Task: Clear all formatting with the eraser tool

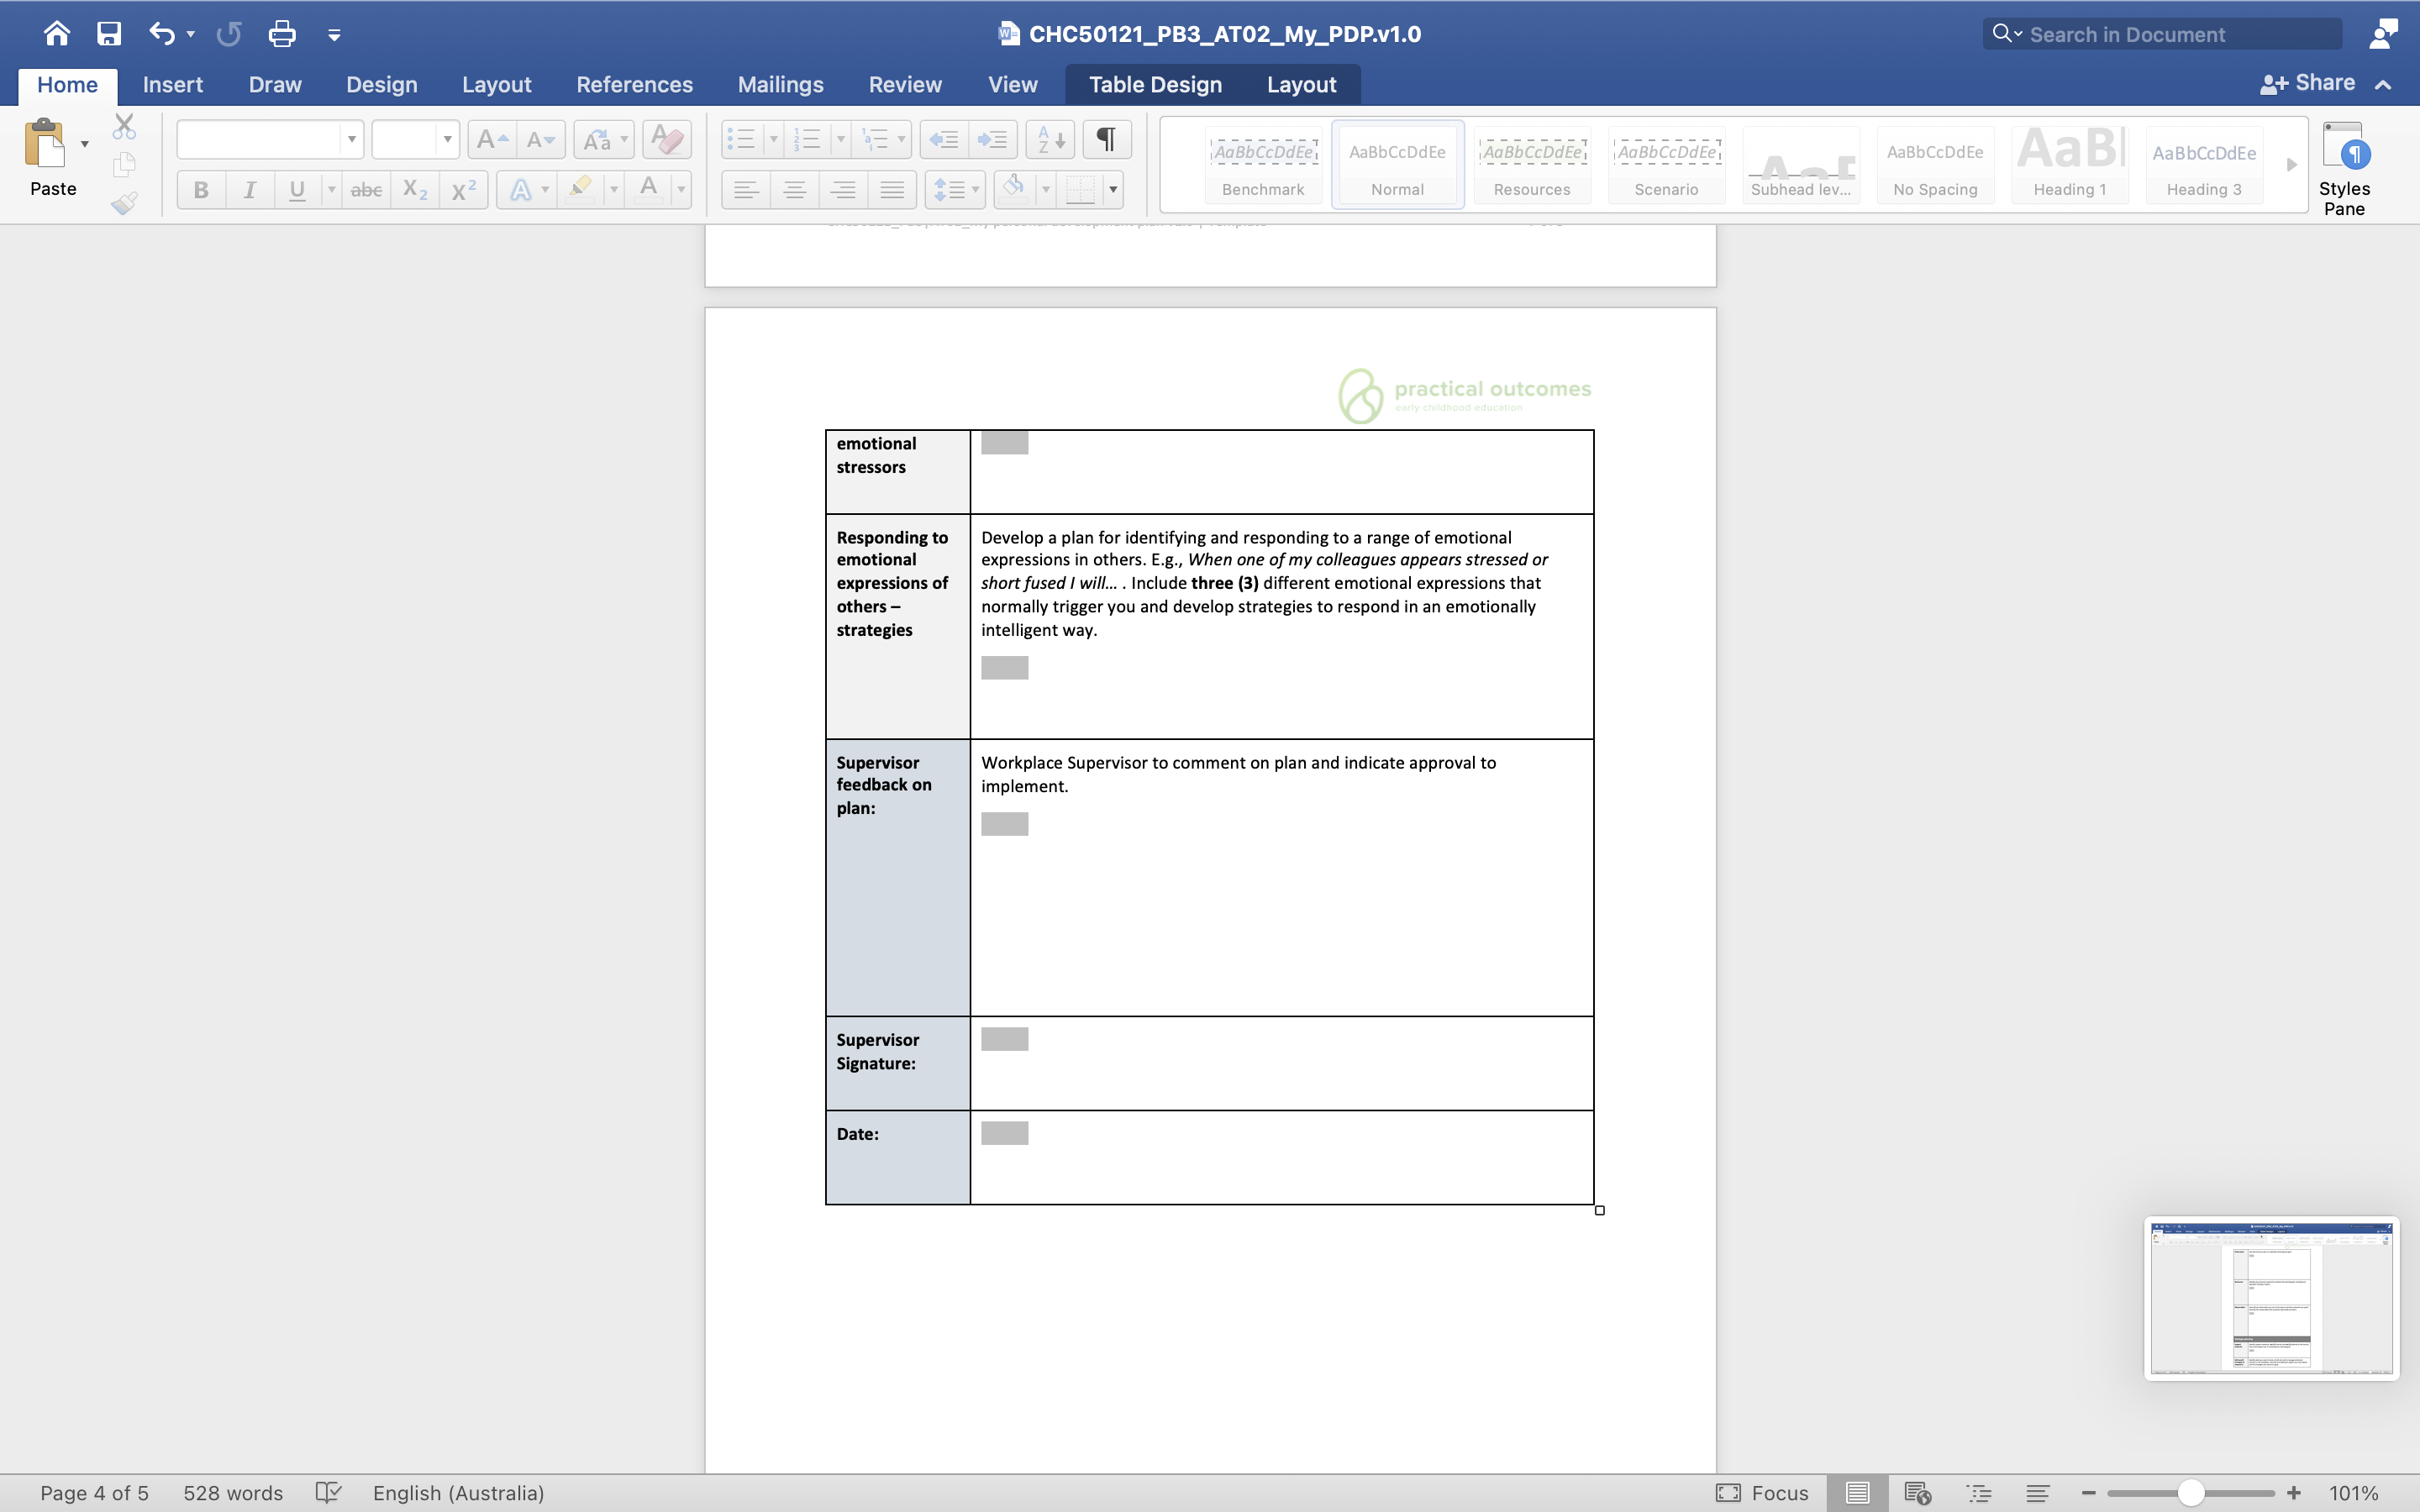Action: click(666, 139)
